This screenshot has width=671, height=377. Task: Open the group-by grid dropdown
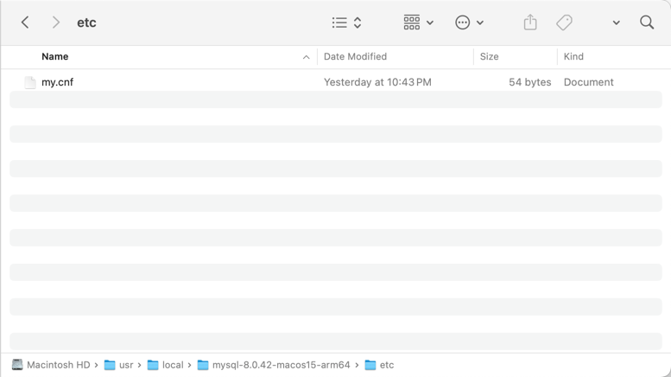(x=418, y=22)
